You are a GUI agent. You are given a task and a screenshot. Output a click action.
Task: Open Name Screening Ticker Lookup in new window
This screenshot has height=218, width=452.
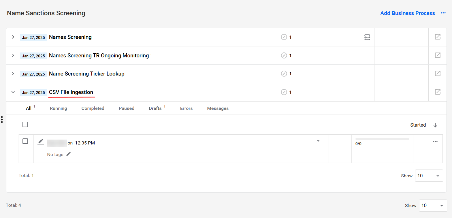[438, 74]
